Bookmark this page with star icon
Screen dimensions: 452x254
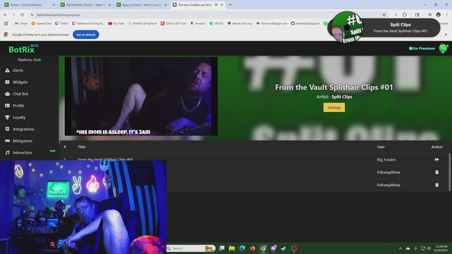tap(384, 15)
